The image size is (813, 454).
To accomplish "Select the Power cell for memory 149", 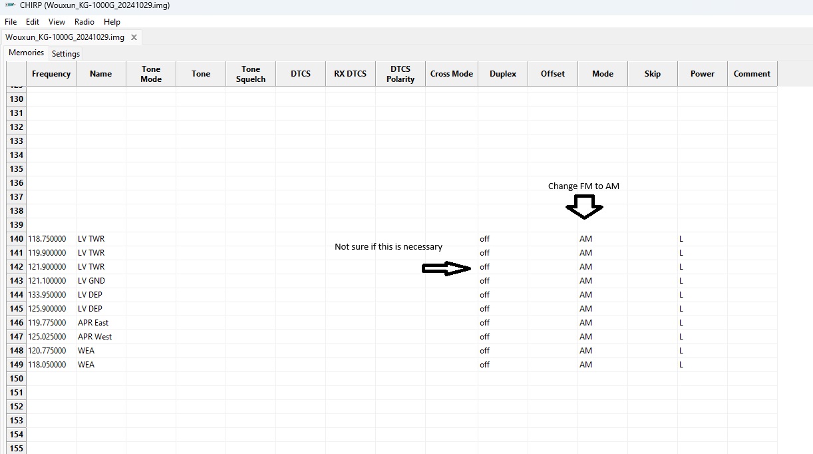I will pos(702,365).
